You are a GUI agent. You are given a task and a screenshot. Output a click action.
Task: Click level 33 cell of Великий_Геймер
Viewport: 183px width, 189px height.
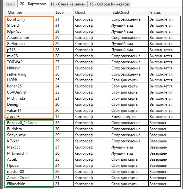pyautogui.click(x=64, y=123)
